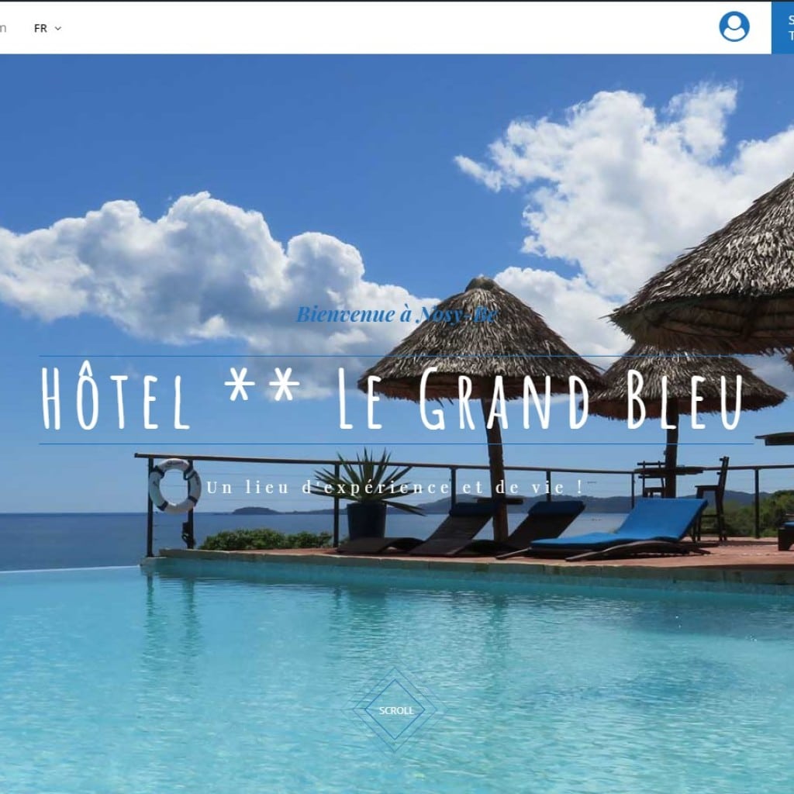794x794 pixels.
Task: Click "Le Grand Bleu" in the heading
Action: [540, 397]
